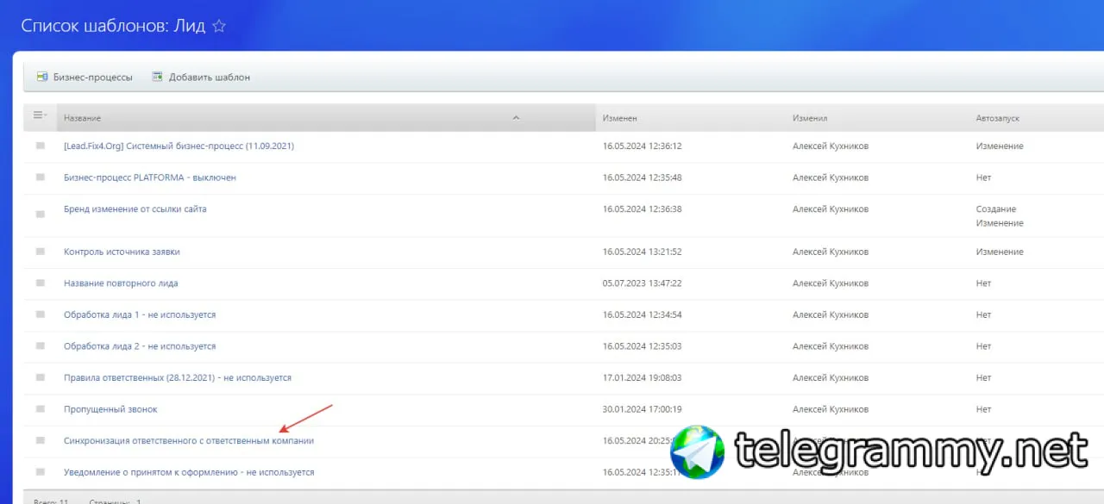This screenshot has height=504, width=1104.
Task: Open the row menu for Обработка лида 1
Action: [x=40, y=314]
